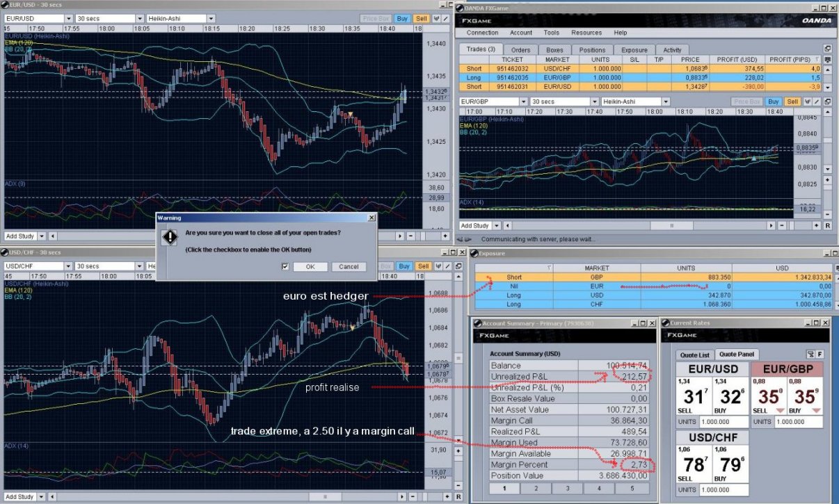Click EUR/GBP units input field in Quote Panel

(x=799, y=422)
